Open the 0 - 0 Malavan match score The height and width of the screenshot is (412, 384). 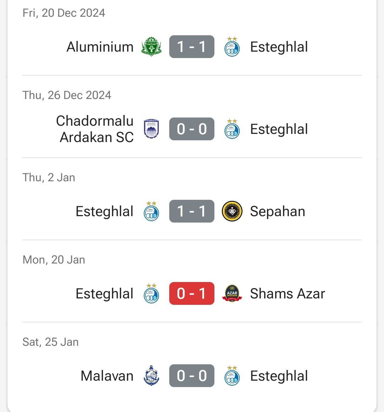coord(192,376)
